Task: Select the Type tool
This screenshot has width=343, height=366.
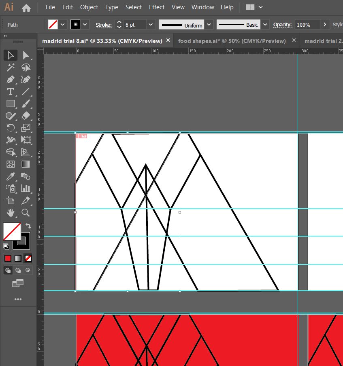Action: pos(11,91)
